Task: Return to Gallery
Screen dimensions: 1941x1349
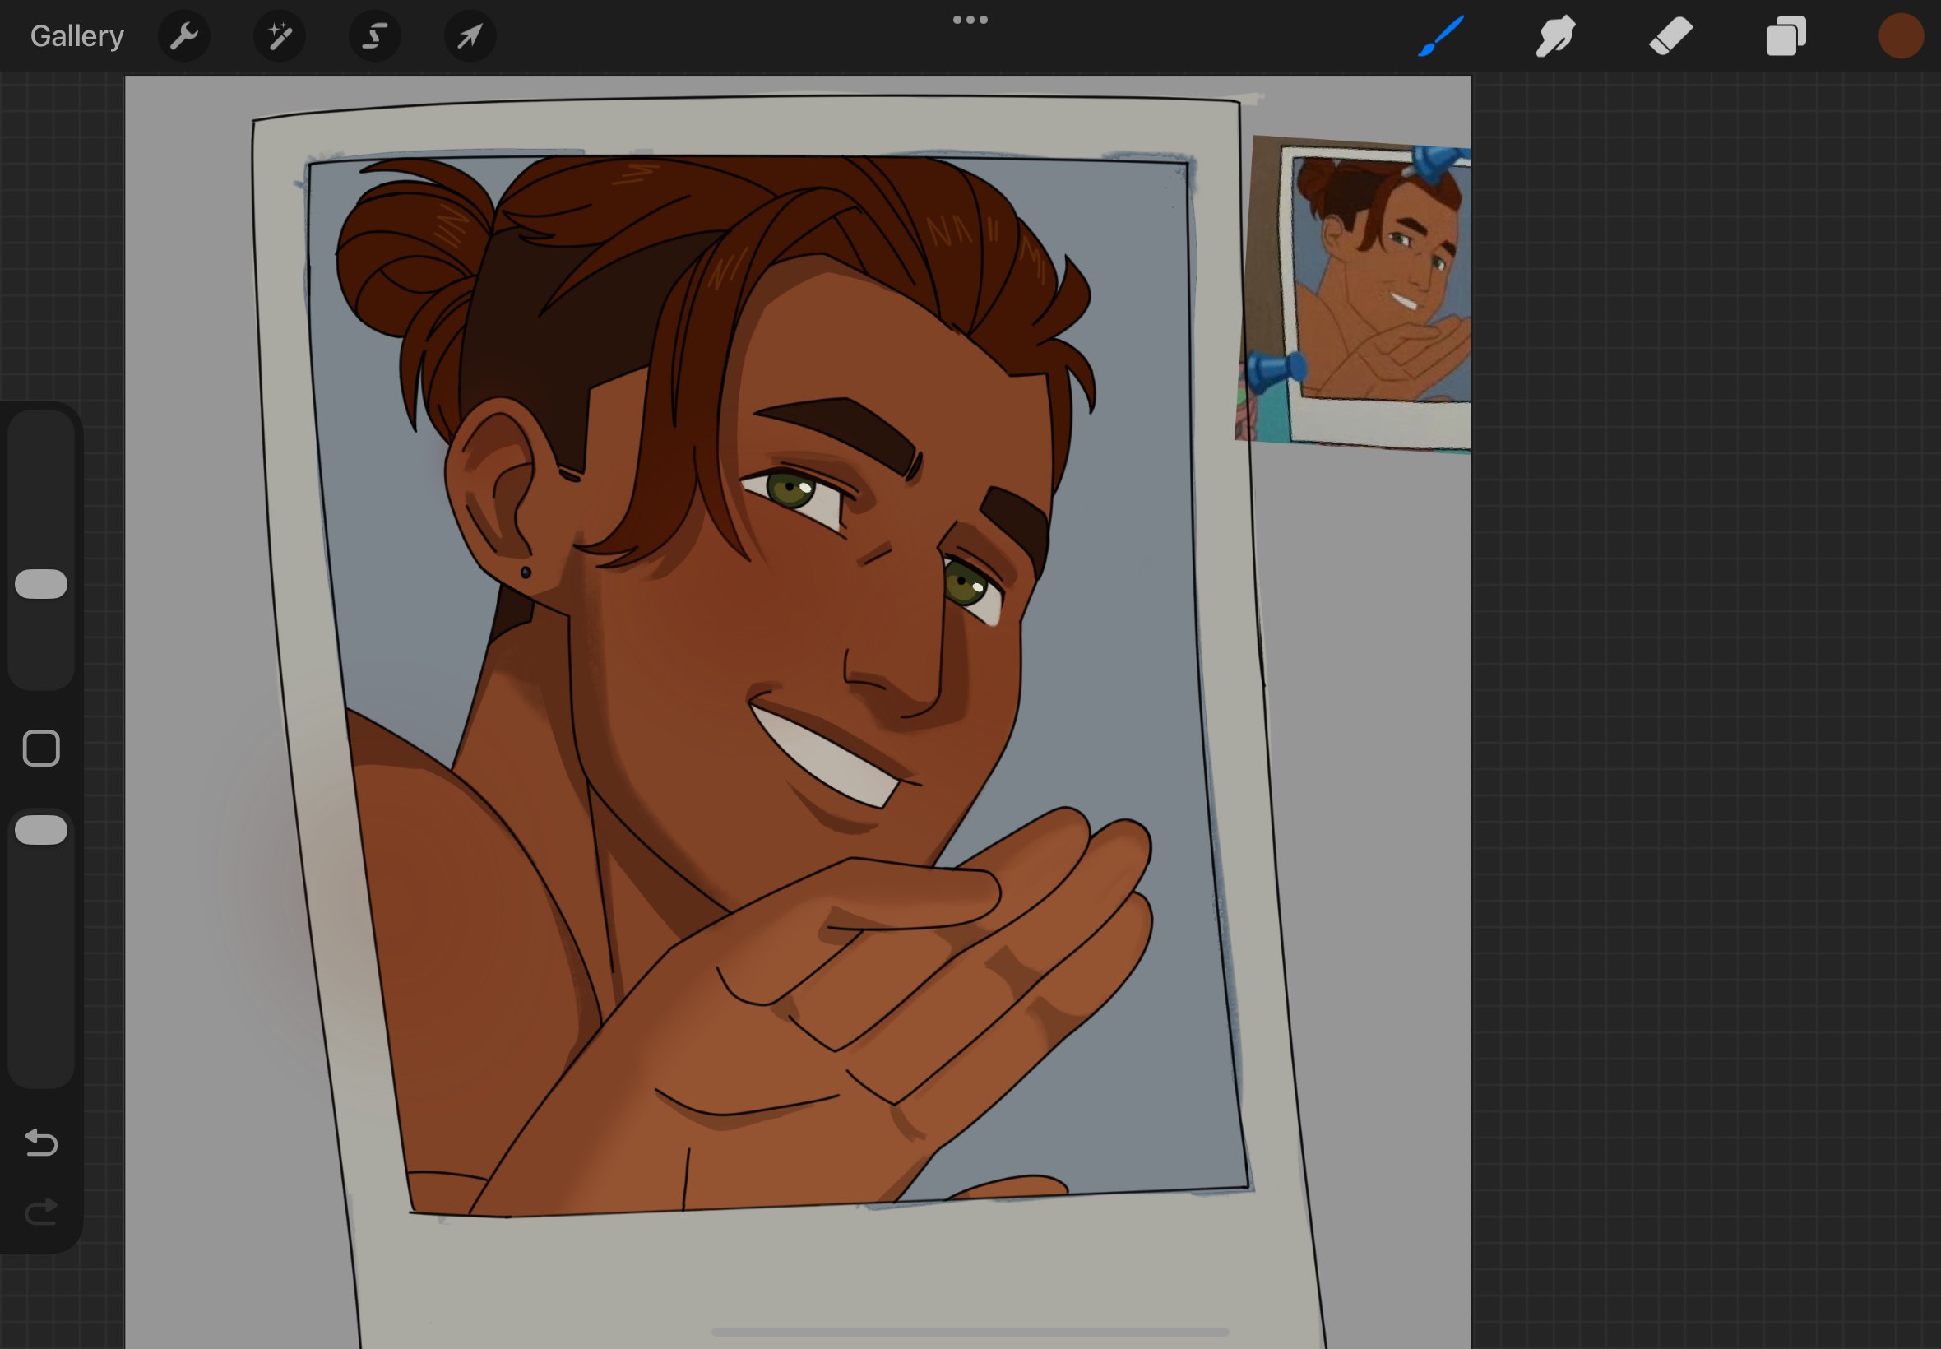Action: (x=76, y=36)
